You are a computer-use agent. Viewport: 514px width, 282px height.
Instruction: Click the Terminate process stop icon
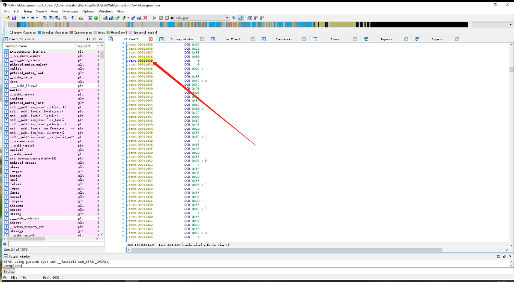(166, 18)
